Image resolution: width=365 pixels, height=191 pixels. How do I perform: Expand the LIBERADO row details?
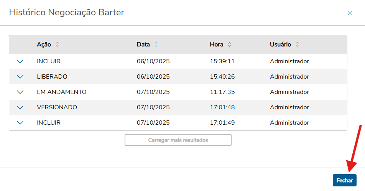[x=20, y=77]
